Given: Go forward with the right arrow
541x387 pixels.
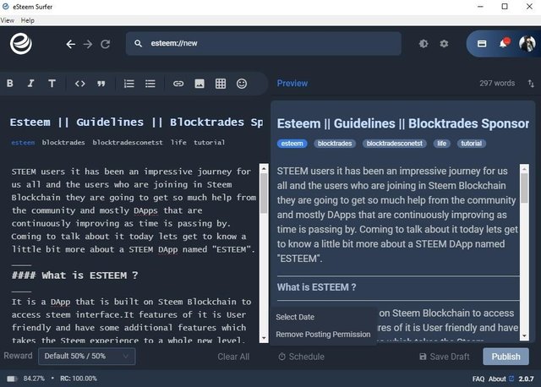Looking at the screenshot, I should click(88, 44).
